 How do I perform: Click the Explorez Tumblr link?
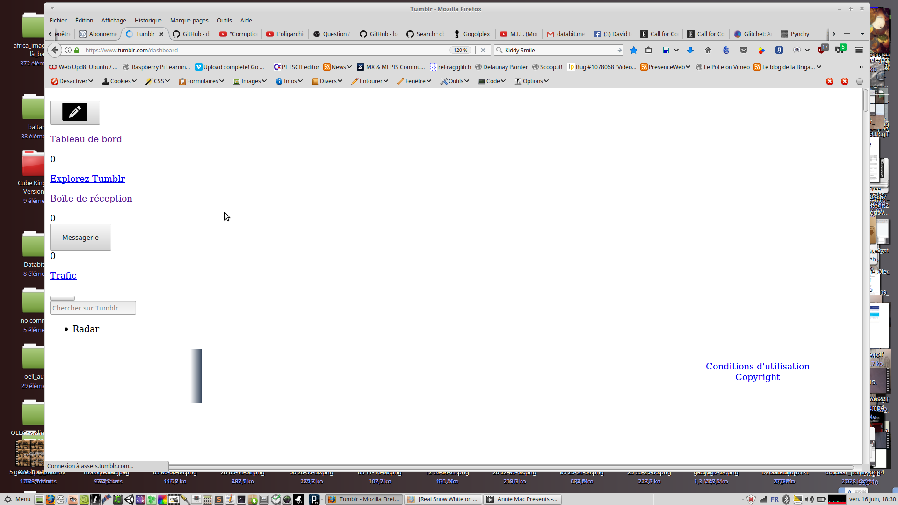(87, 179)
